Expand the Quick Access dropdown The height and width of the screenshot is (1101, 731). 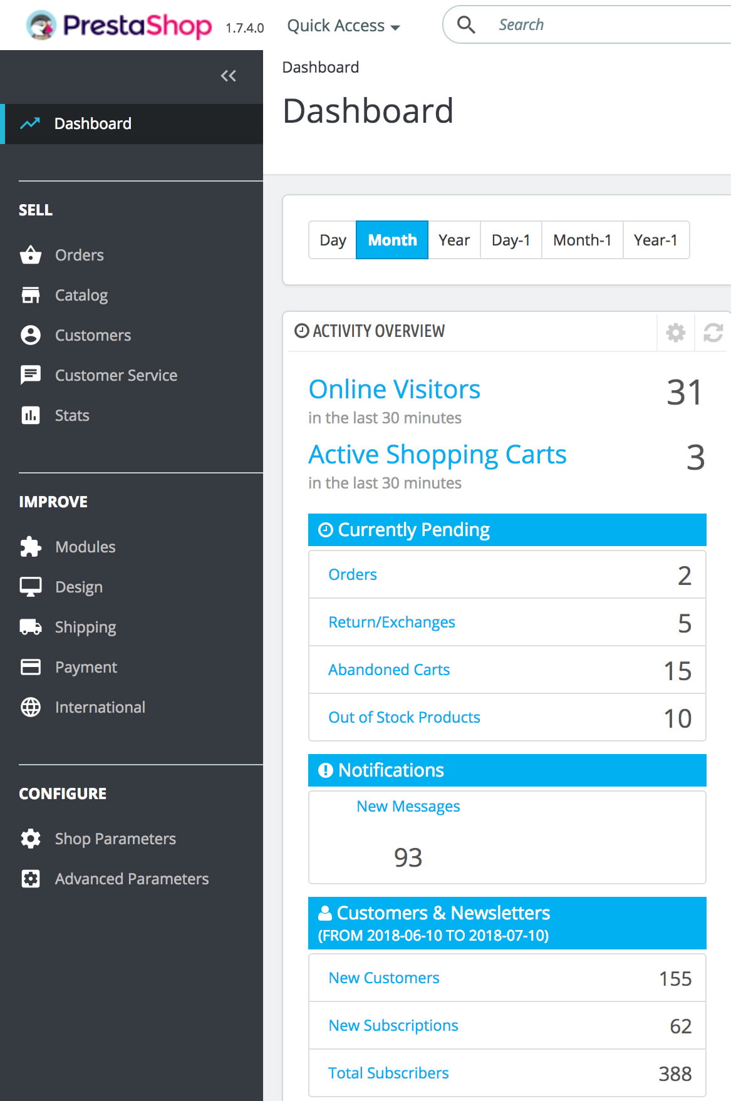tap(343, 26)
